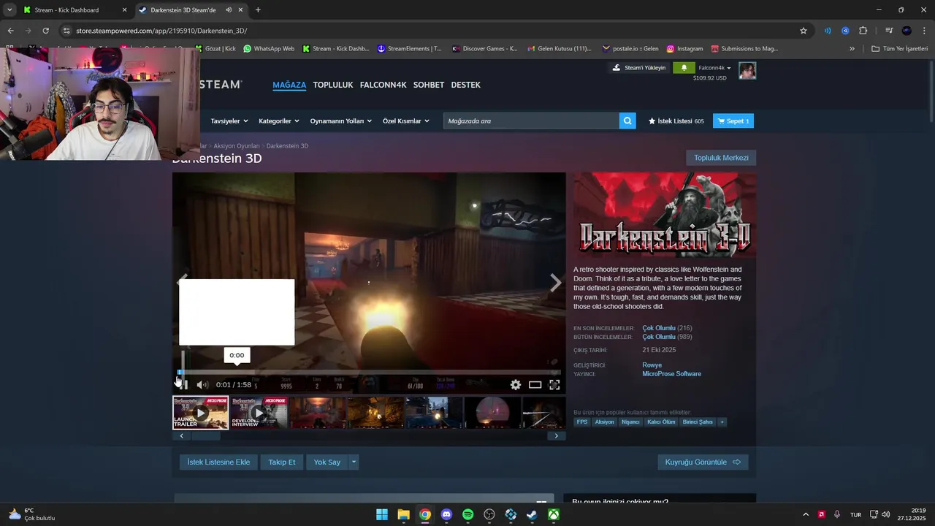Expand Oynamanın Yolları dropdown
The image size is (935, 526).
[x=340, y=121]
